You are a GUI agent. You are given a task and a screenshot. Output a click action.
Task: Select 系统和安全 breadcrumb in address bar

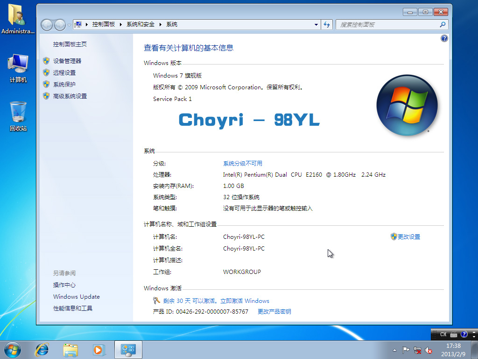141,24
